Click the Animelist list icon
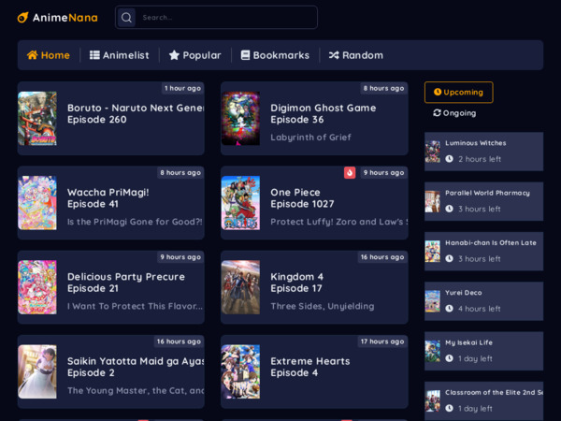Screen dimensions: 561x421 [94, 55]
